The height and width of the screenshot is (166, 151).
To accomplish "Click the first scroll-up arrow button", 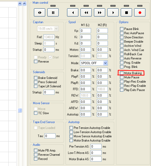I will 20,4.
